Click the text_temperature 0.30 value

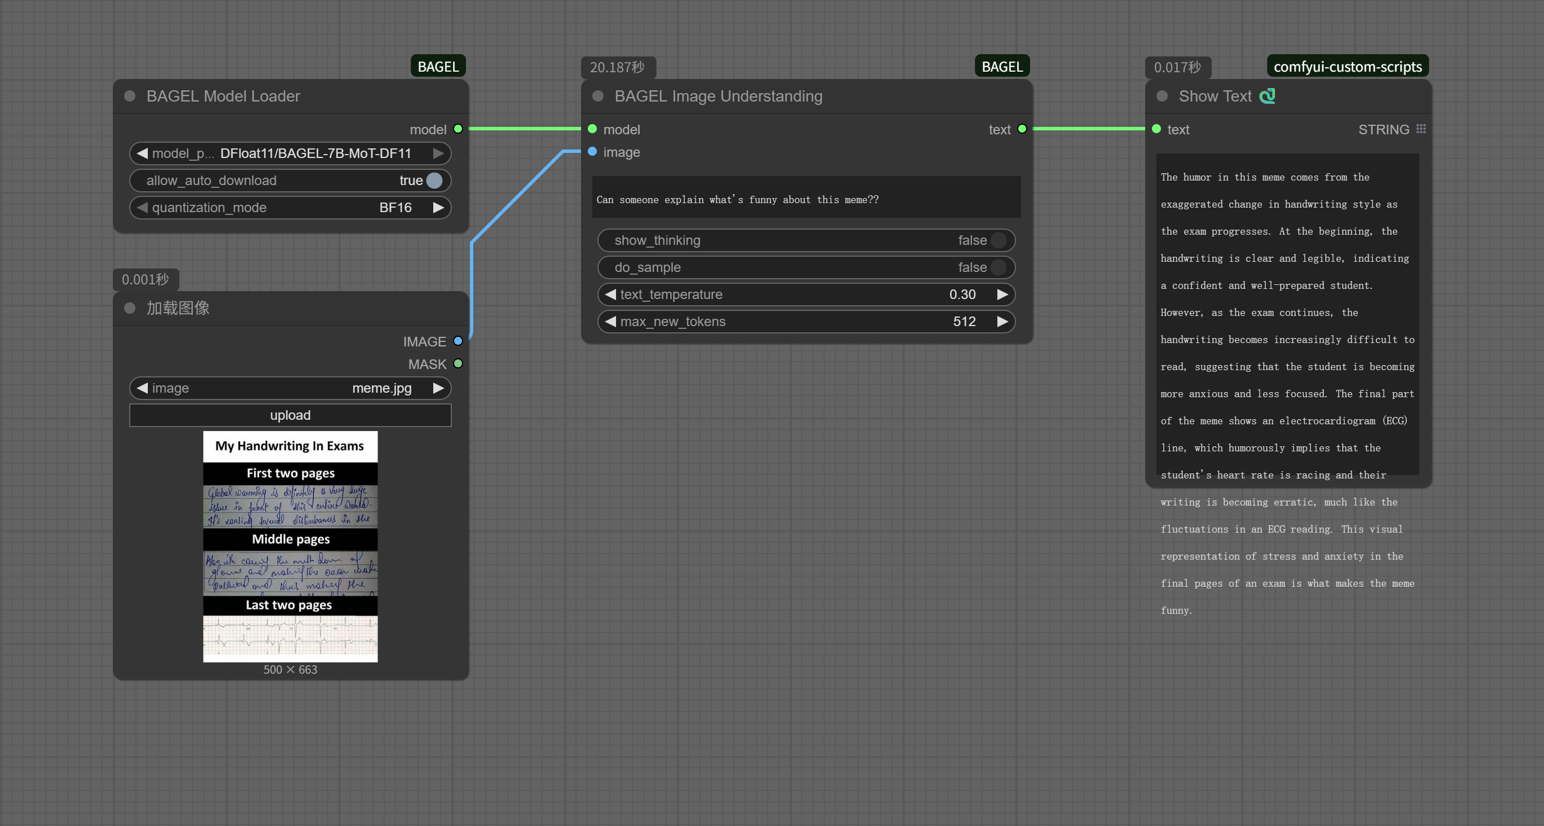(x=962, y=295)
